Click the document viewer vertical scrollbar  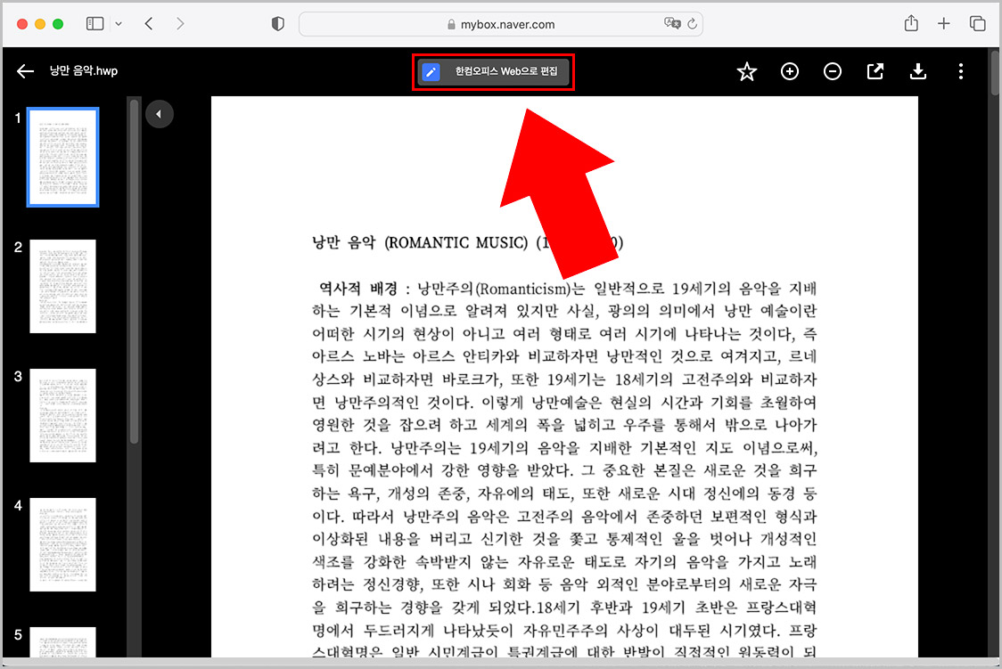click(995, 71)
